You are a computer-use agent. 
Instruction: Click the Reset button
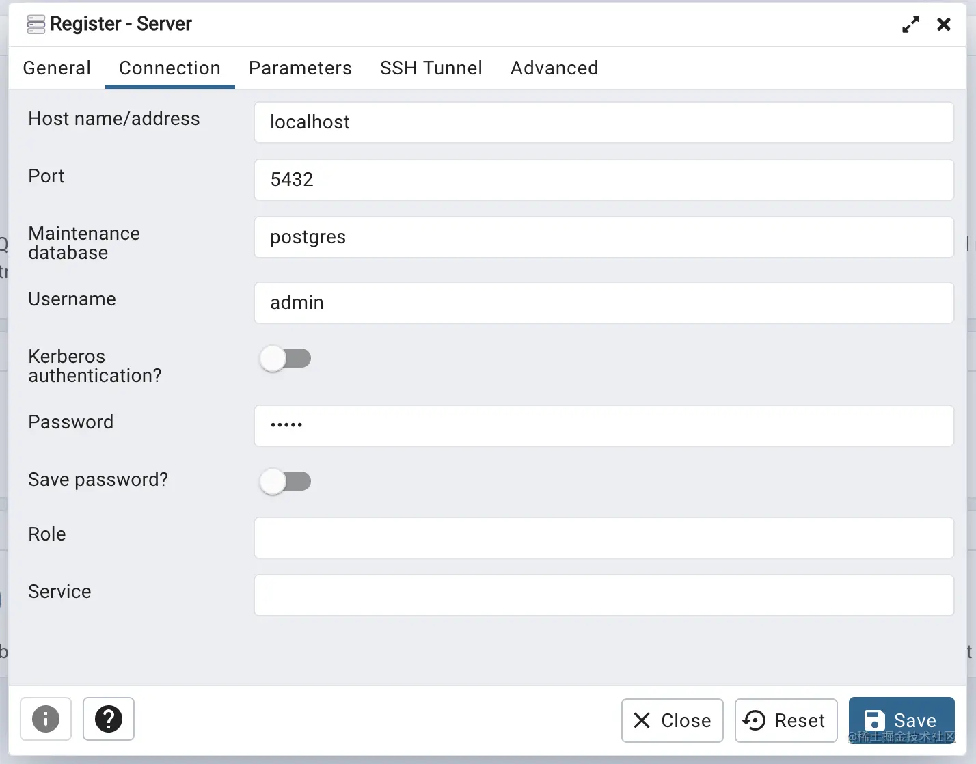[x=786, y=720]
